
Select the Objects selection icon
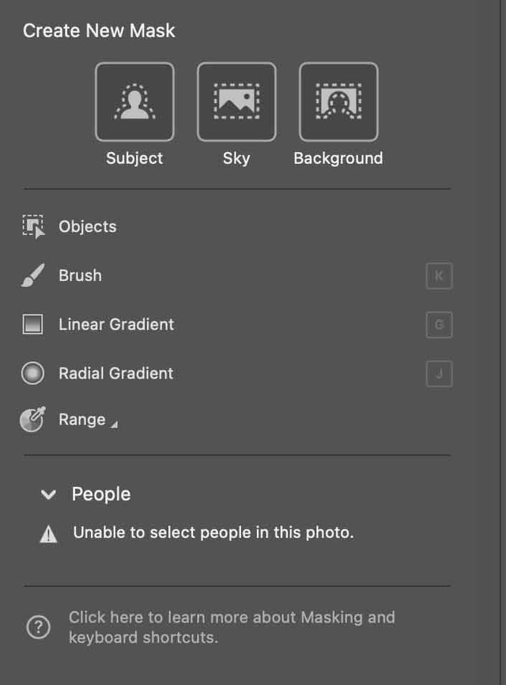[33, 227]
